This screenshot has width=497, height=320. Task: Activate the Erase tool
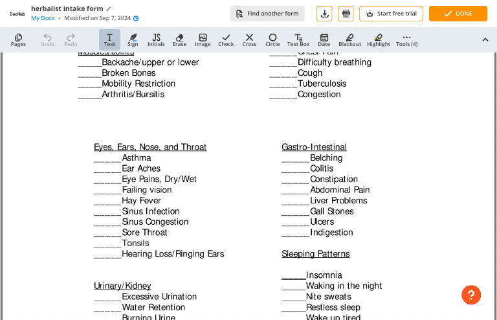(179, 40)
